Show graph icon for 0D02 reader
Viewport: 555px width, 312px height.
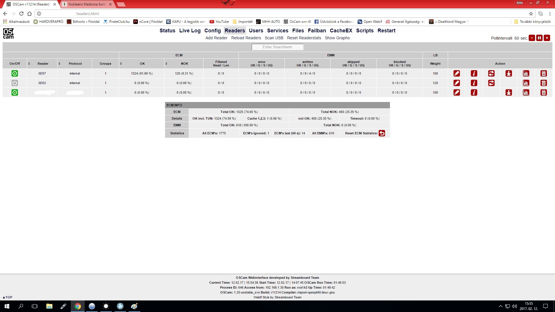(x=526, y=83)
